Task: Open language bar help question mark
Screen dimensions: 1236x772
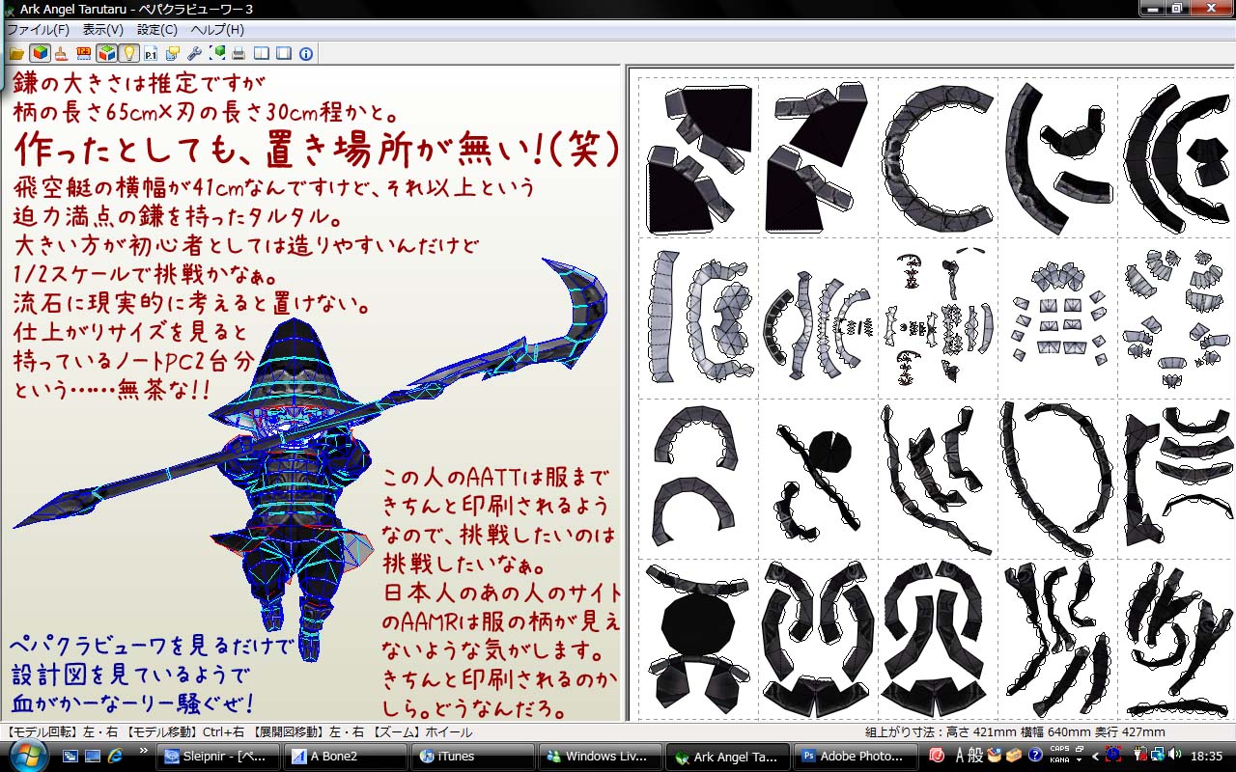Action: point(1035,756)
